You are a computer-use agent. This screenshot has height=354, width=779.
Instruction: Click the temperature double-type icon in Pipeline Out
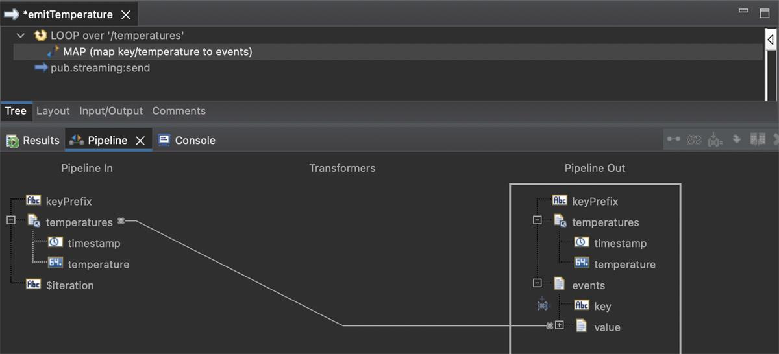tap(582, 263)
